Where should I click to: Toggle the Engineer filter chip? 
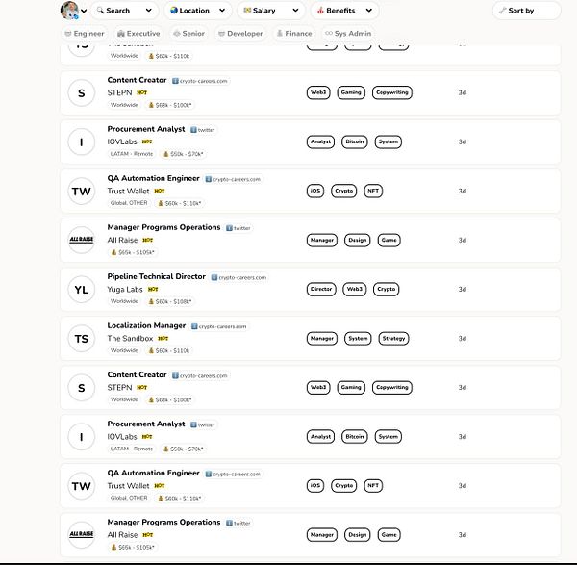tap(85, 33)
